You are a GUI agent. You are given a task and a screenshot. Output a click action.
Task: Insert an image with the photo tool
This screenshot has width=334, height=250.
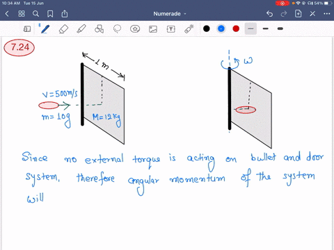[x=153, y=29]
